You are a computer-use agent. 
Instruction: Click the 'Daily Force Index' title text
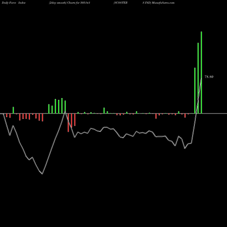(x=14, y=3)
